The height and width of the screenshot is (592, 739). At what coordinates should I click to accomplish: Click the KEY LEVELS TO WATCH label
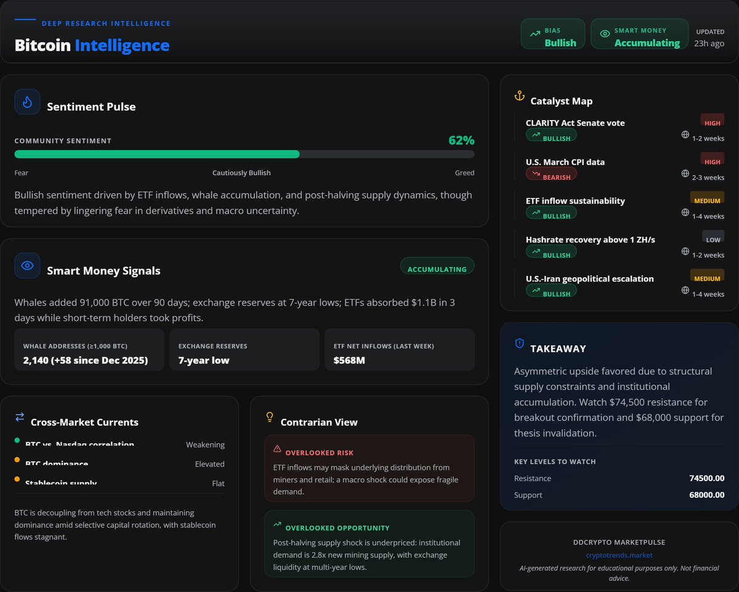click(x=555, y=461)
